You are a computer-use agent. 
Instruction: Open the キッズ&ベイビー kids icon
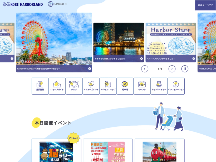pyautogui.click(x=159, y=86)
